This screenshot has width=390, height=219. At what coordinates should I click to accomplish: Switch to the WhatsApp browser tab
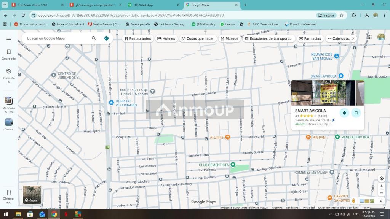(x=153, y=5)
